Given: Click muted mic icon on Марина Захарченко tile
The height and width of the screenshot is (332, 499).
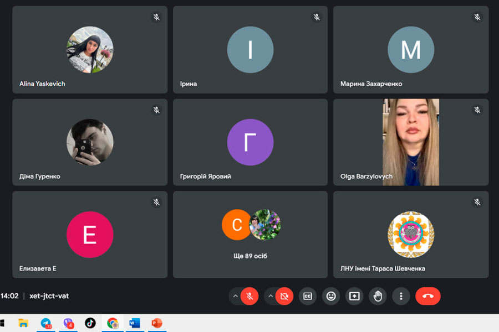Looking at the screenshot, I should click(x=477, y=17).
